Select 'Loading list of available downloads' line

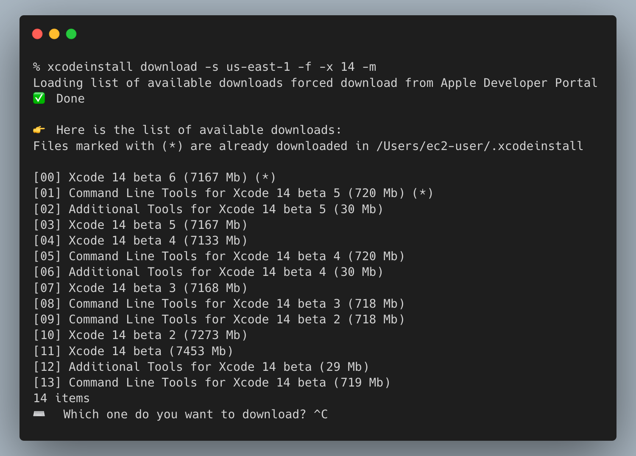pos(315,83)
